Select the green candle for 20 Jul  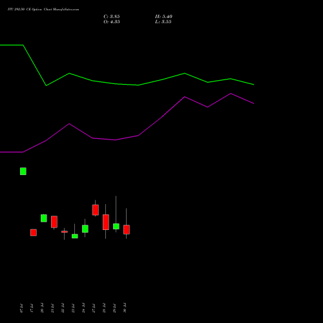(44, 218)
